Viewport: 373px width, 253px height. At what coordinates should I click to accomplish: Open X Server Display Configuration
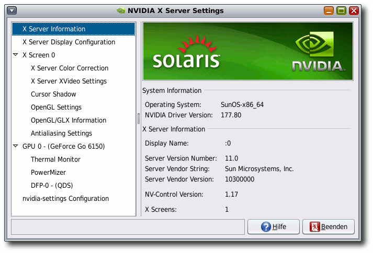coord(69,42)
